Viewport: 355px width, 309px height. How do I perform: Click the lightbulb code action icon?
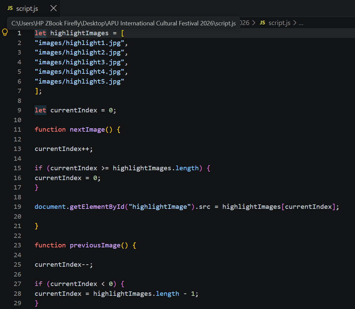coord(5,32)
